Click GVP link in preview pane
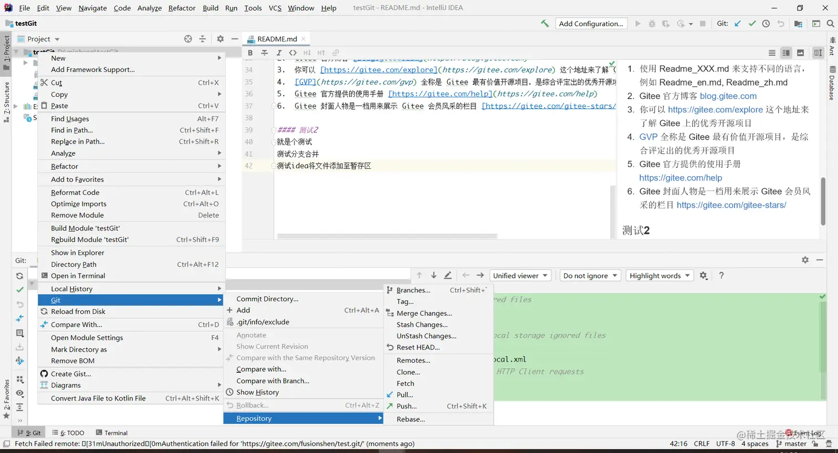Image resolution: width=838 pixels, height=453 pixels. click(x=648, y=137)
